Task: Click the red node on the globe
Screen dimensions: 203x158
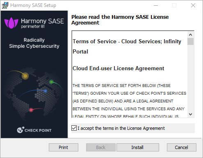Action: click(31, 110)
